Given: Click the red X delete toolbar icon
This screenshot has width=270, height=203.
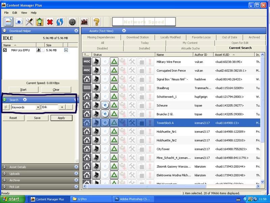Looking at the screenshot, I should (x=50, y=22).
